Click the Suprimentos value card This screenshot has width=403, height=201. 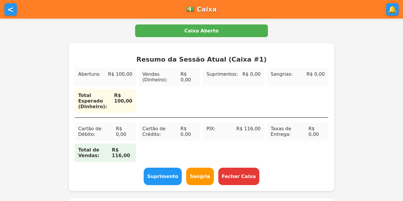pyautogui.click(x=233, y=77)
